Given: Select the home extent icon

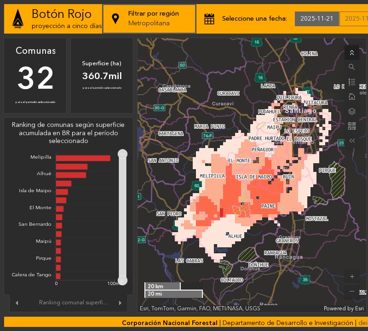Looking at the screenshot, I should [352, 97].
